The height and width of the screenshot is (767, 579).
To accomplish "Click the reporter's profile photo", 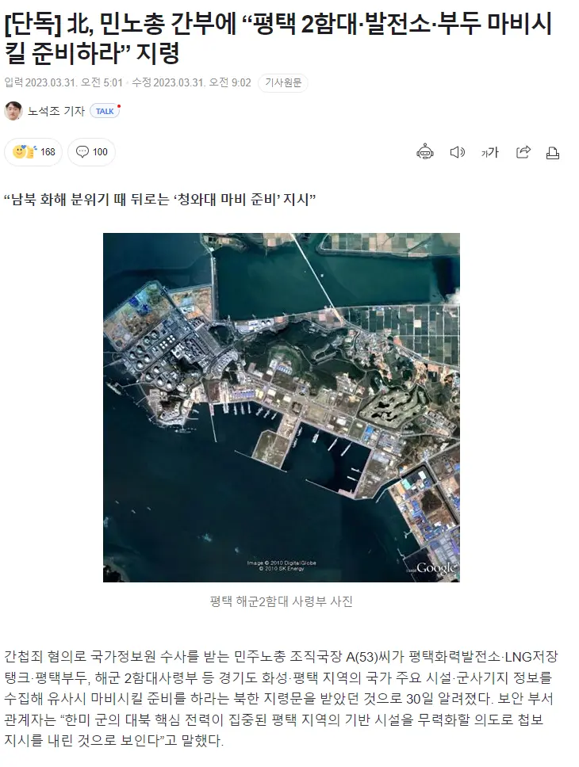I will 13,111.
